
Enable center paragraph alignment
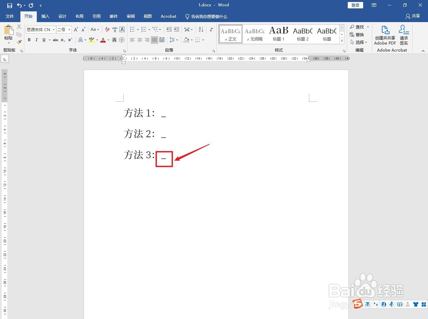(x=139, y=40)
